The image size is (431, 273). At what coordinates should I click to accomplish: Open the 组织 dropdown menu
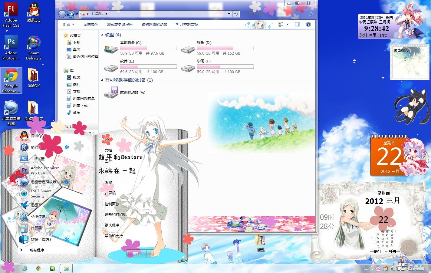[68, 25]
